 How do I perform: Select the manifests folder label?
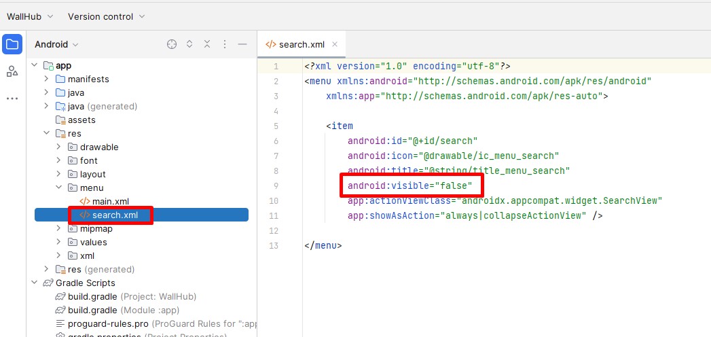(88, 79)
